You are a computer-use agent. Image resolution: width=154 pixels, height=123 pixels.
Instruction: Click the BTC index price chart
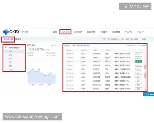(x=42, y=76)
